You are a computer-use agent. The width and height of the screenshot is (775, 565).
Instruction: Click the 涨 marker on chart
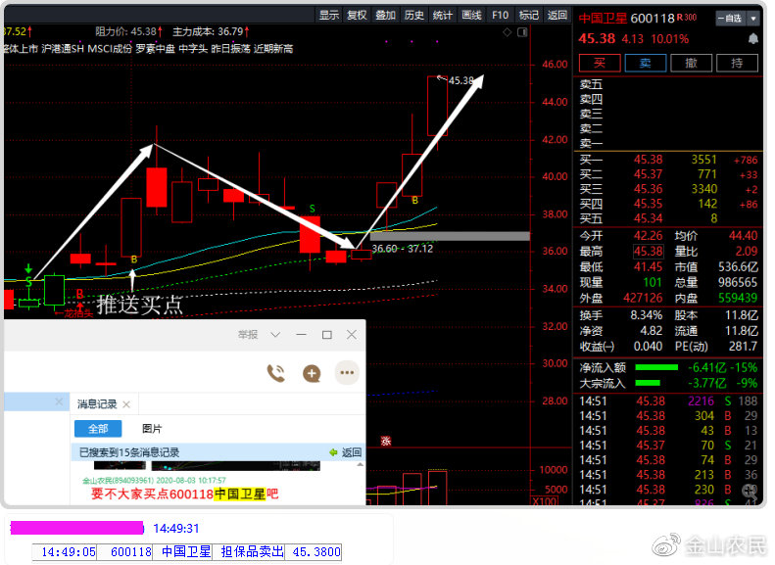tap(386, 441)
